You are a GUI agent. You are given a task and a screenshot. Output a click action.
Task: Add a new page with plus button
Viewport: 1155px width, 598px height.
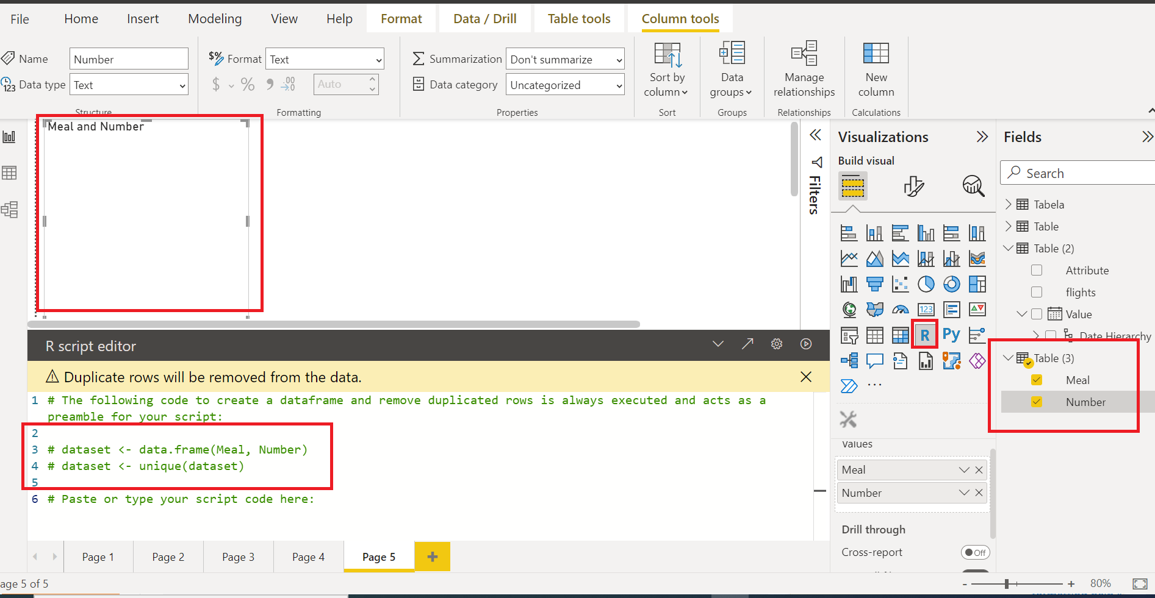tap(433, 557)
